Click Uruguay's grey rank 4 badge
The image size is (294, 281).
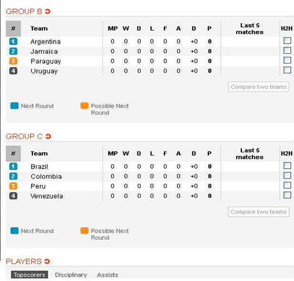coord(13,71)
